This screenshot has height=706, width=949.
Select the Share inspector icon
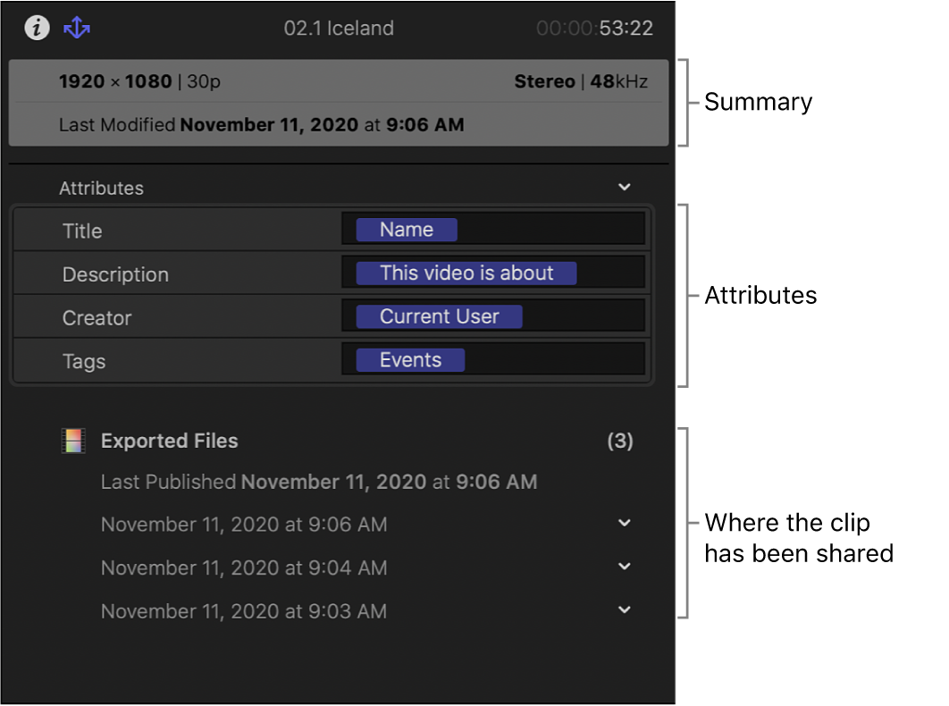pos(77,28)
